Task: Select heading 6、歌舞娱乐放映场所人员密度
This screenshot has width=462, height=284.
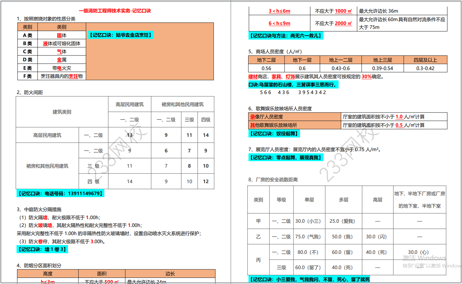Action: point(280,109)
